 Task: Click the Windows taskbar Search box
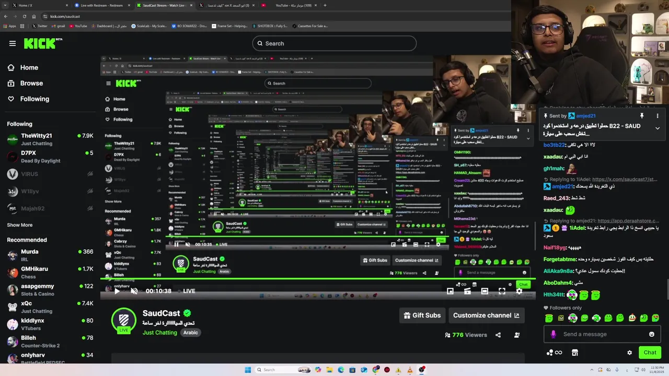[x=282, y=370]
